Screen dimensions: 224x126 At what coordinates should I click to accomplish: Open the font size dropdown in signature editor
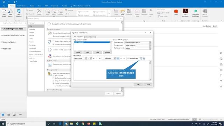click(91, 58)
